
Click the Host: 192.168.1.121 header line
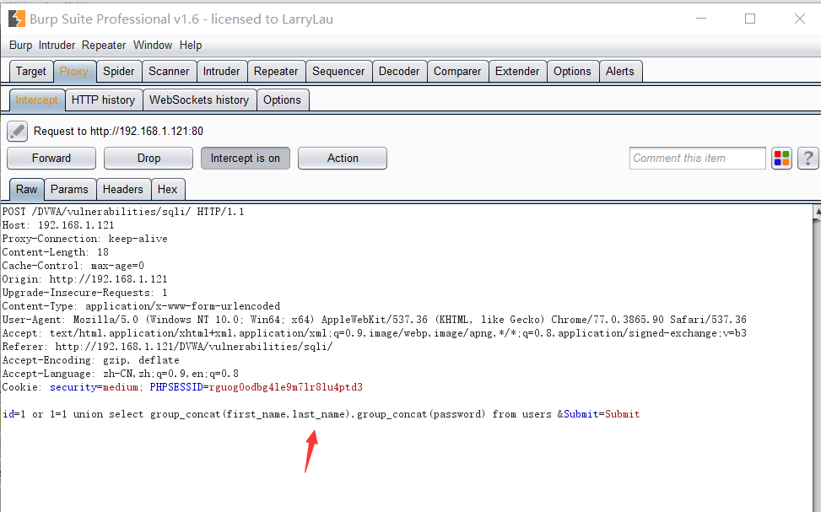[58, 225]
